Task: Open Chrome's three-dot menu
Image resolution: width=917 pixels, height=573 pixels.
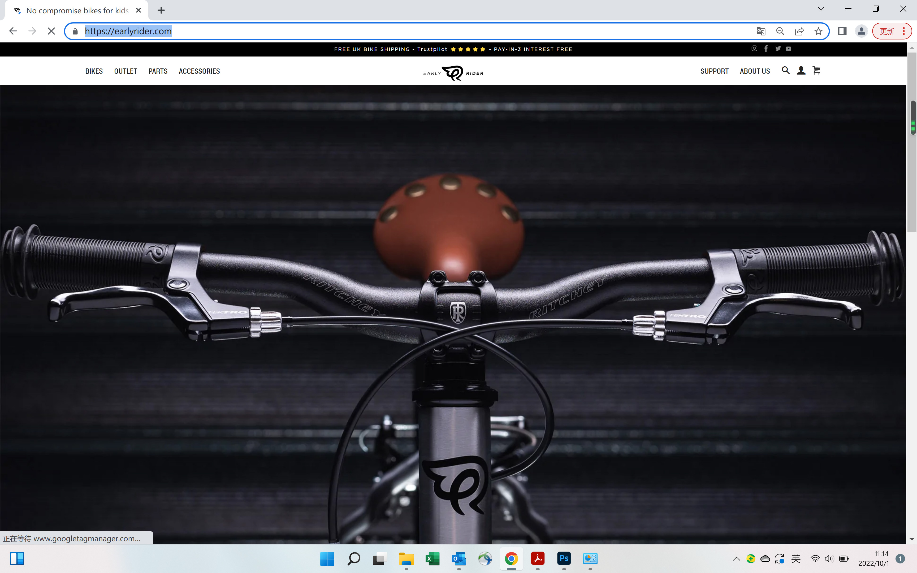Action: (904, 31)
